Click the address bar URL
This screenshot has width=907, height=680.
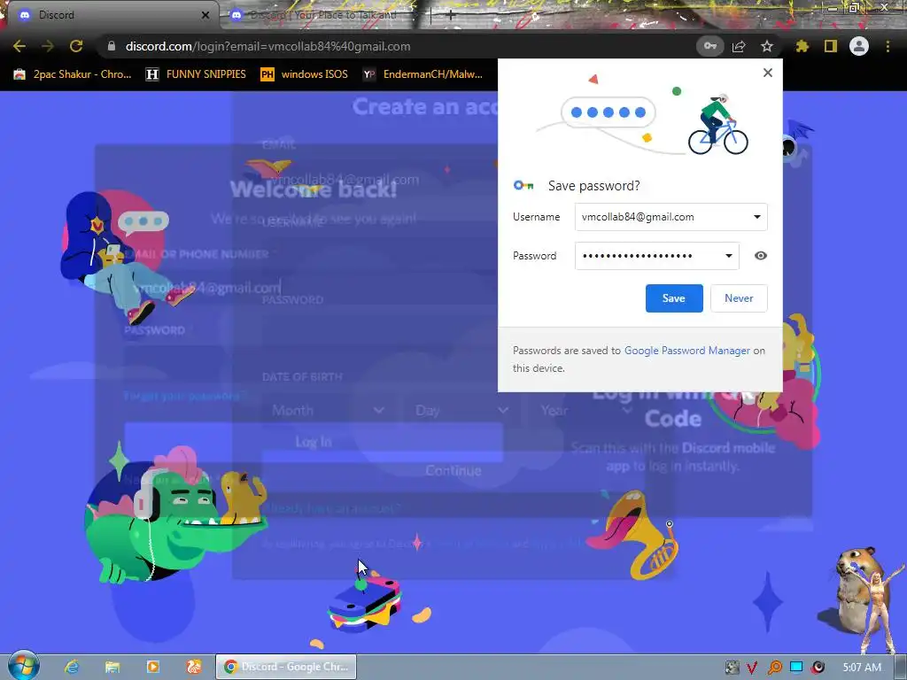point(267,46)
